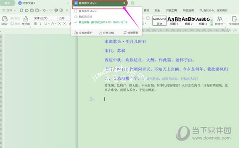Click the line 宋代：苏轼
This screenshot has height=148, width=239.
115,51
